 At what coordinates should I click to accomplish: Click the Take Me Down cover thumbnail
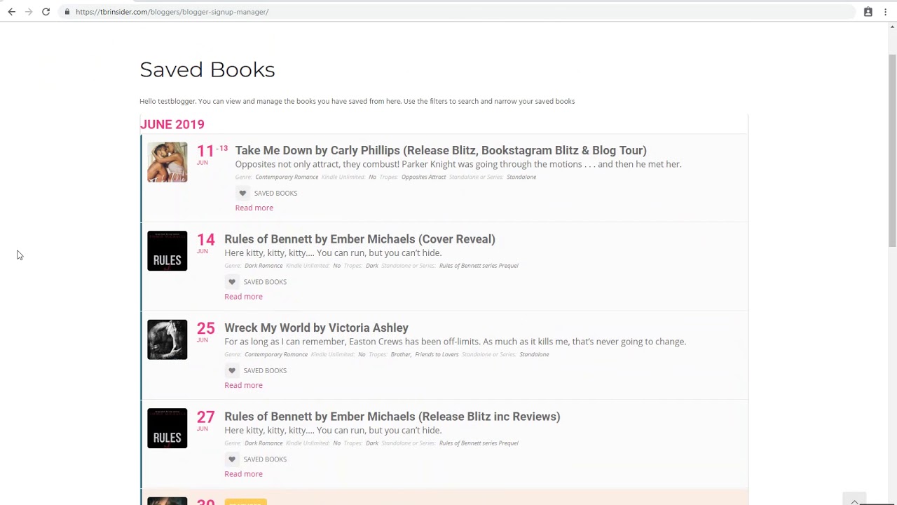pos(167,162)
